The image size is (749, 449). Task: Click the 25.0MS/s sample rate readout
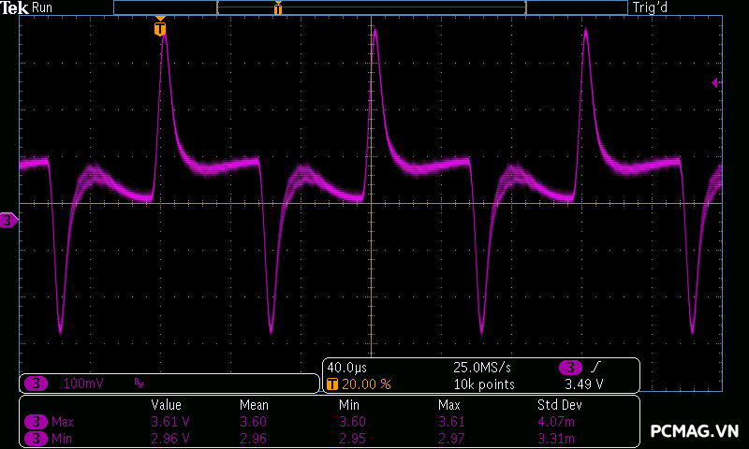481,368
